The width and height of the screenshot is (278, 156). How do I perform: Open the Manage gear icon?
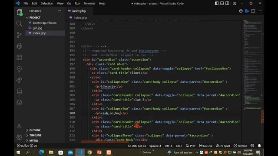click(x=19, y=137)
